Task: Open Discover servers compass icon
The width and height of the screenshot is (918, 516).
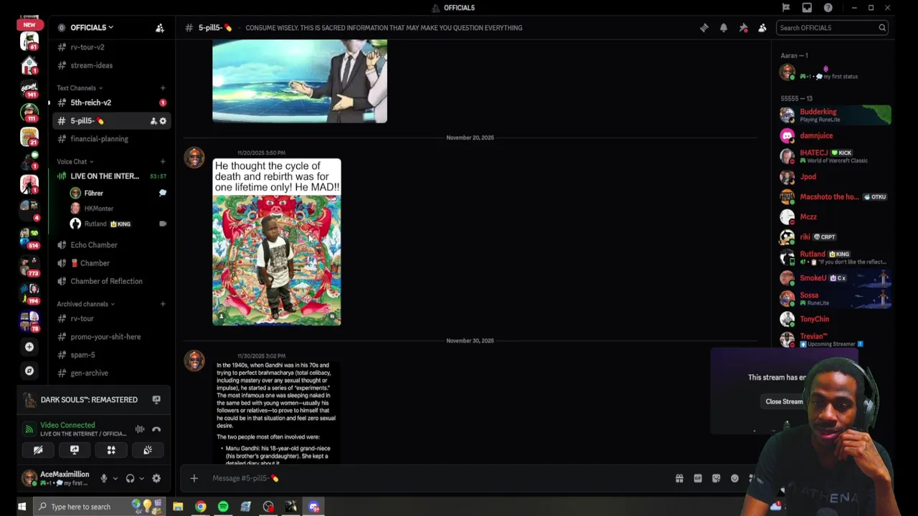Action: click(x=29, y=371)
